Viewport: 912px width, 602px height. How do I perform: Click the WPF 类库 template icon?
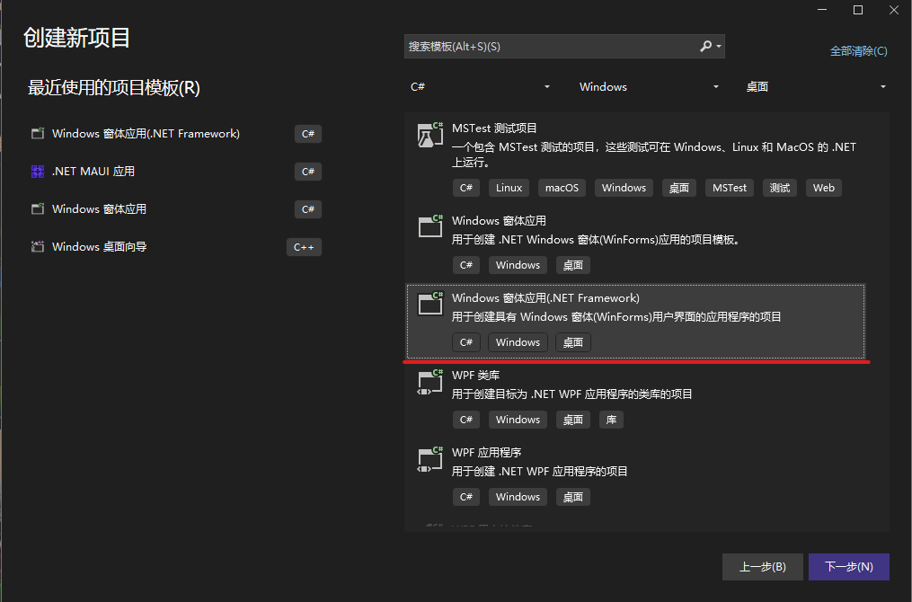(x=430, y=382)
